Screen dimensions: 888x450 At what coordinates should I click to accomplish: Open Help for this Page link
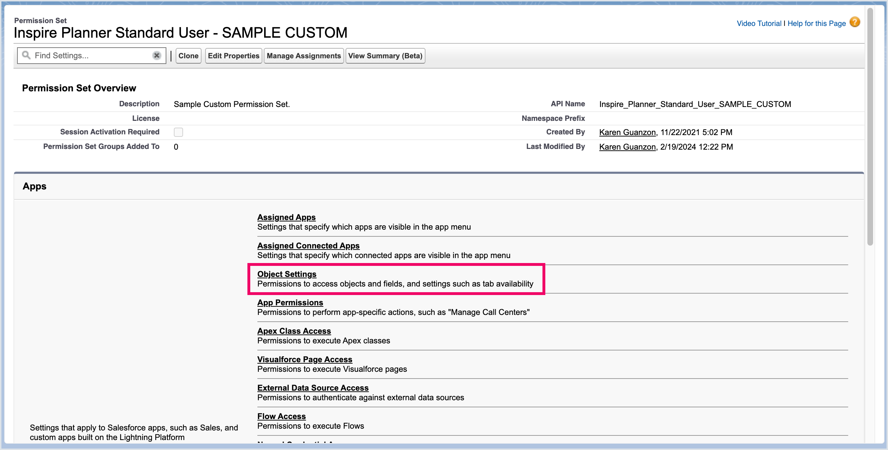click(x=816, y=23)
